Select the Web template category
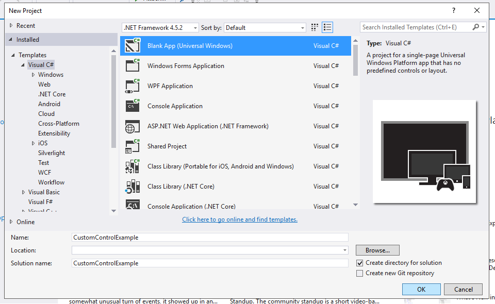This screenshot has height=304, width=495. click(x=44, y=84)
